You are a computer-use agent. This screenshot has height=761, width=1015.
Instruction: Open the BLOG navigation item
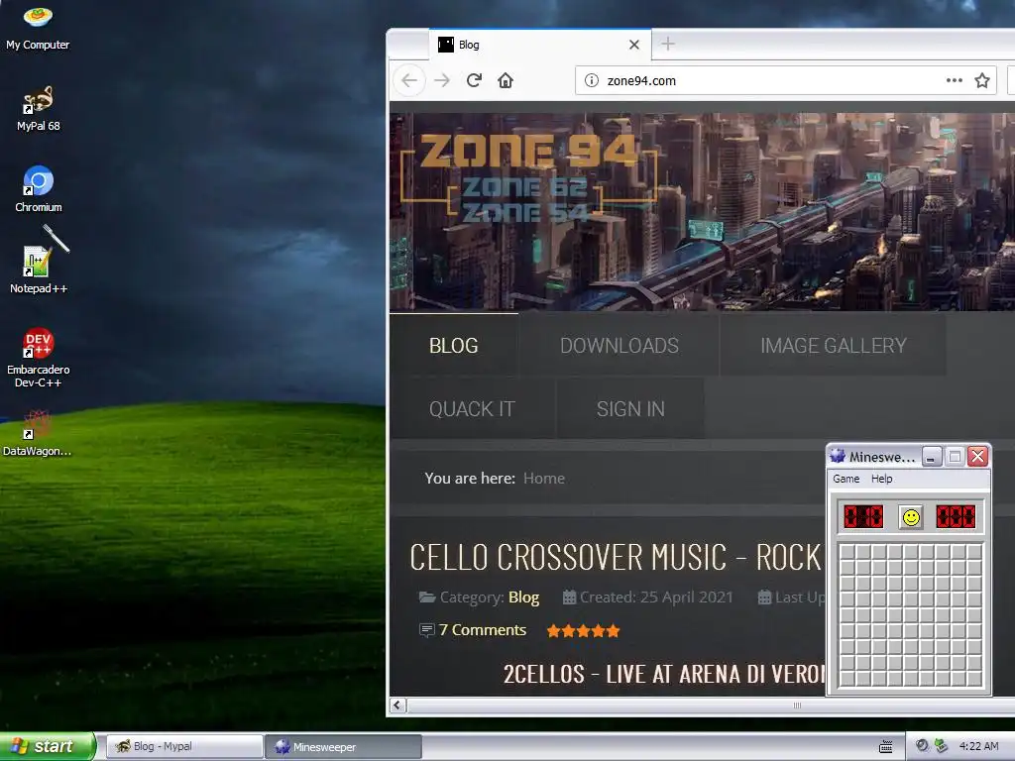pos(454,346)
